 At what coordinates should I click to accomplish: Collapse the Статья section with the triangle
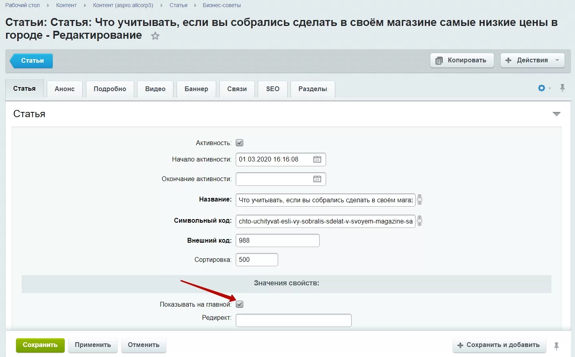point(557,114)
